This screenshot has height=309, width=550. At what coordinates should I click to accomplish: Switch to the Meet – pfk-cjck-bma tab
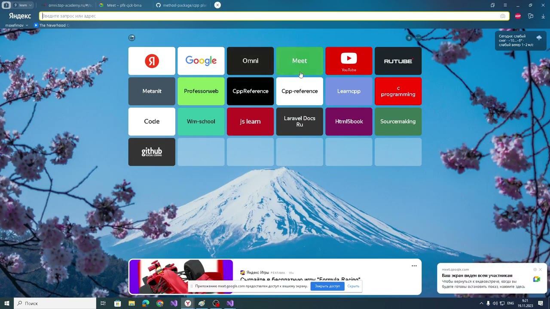pyautogui.click(x=124, y=5)
